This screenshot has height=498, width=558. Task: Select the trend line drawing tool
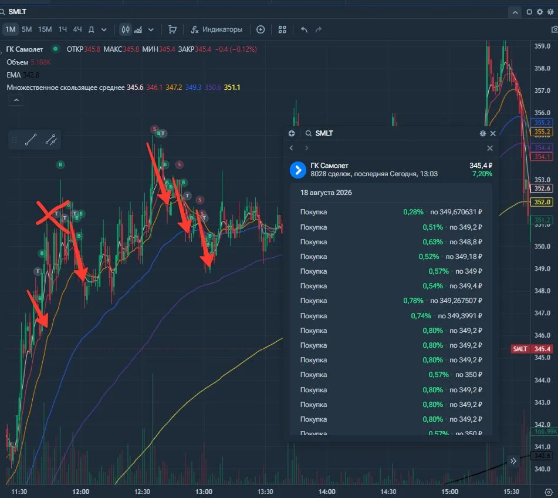tap(31, 140)
